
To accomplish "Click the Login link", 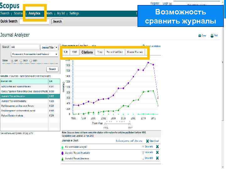I will (165, 3).
